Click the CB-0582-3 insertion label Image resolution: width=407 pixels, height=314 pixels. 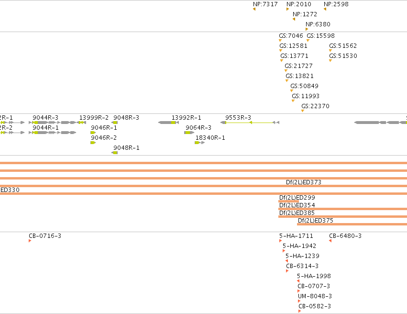pos(315,306)
